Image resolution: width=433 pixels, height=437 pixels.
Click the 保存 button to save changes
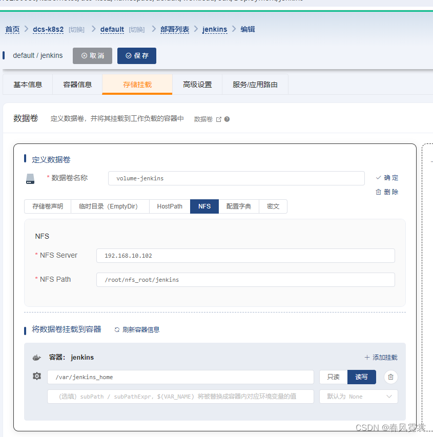(136, 56)
